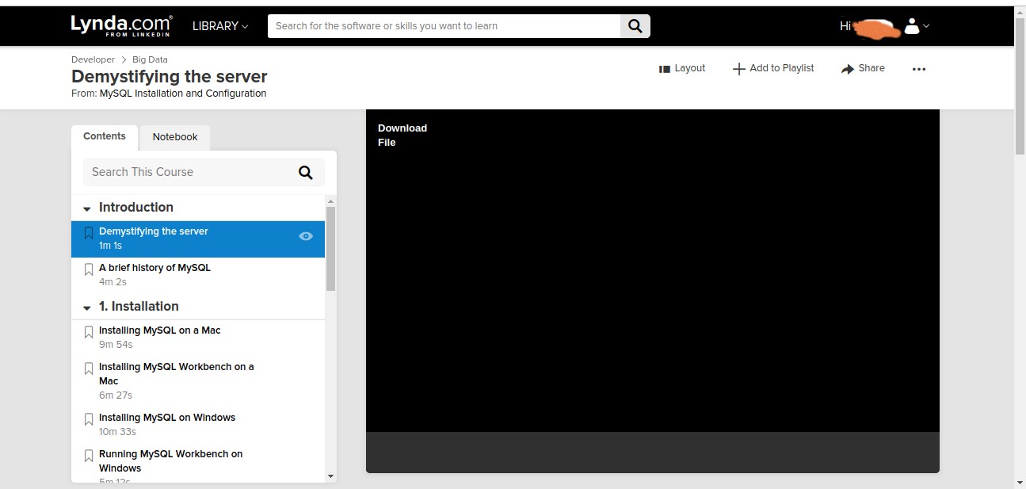Open the LIBRARY dropdown menu
1026x489 pixels.
click(219, 26)
